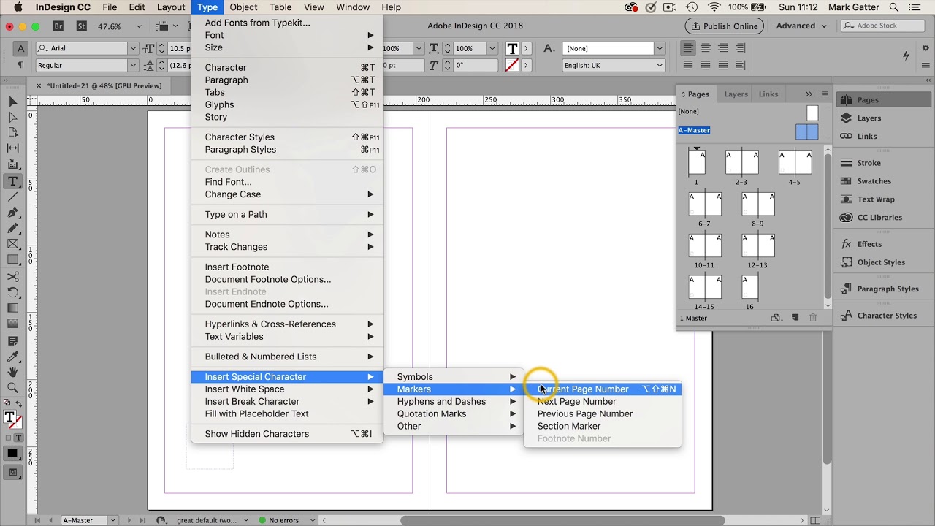935x526 pixels.
Task: Open the Pages panel flyout menu
Action: 825,94
